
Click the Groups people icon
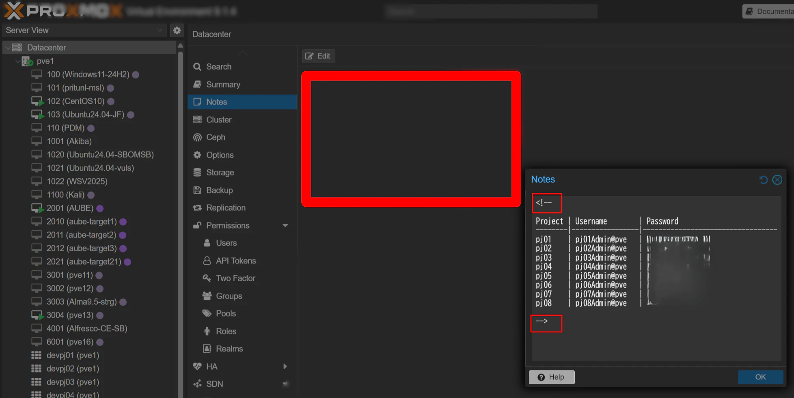click(207, 296)
